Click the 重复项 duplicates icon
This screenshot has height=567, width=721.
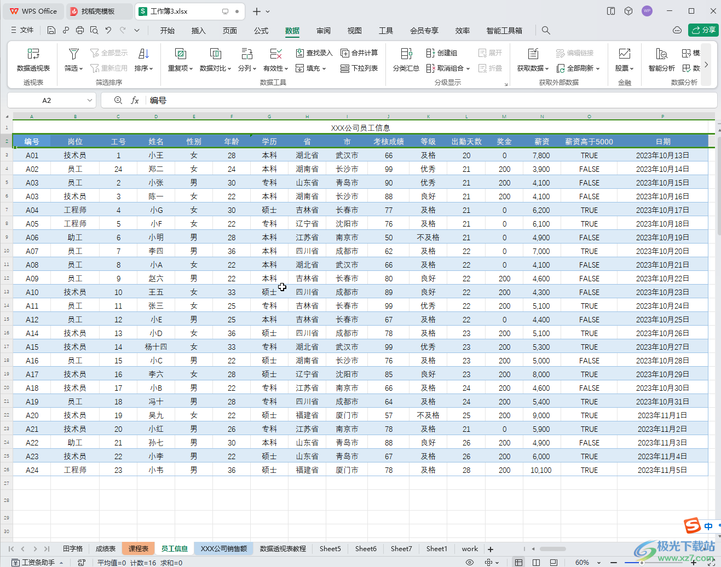(x=180, y=54)
